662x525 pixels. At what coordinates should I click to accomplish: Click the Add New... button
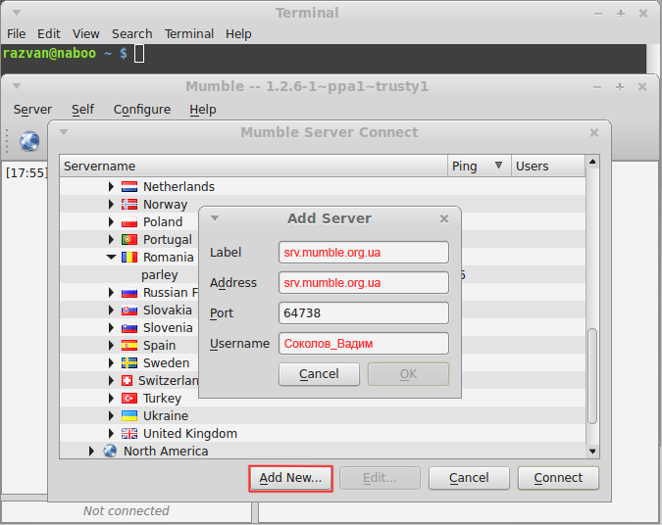290,478
